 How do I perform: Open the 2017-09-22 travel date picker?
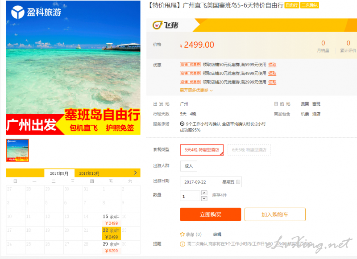tap(211, 182)
